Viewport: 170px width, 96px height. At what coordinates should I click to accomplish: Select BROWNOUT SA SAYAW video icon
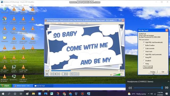click(5, 78)
